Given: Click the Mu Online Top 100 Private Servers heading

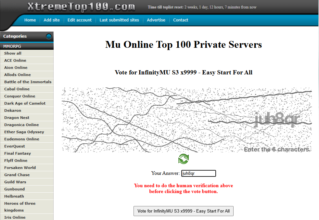Looking at the screenshot, I should (184, 45).
